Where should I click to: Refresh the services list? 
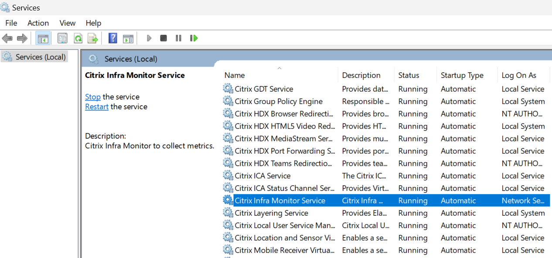click(78, 38)
